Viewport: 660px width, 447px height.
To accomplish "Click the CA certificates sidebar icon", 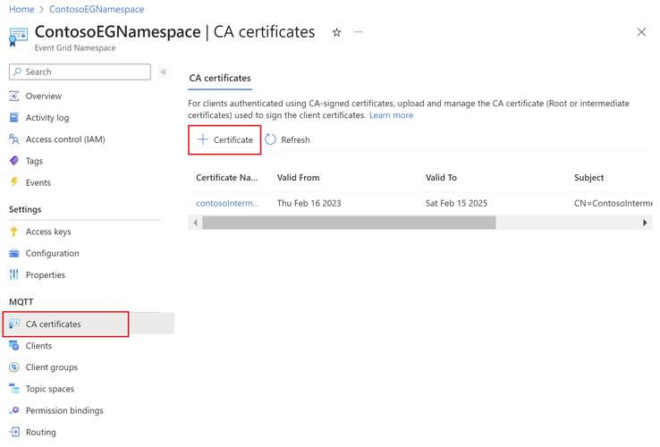I will tap(14, 324).
